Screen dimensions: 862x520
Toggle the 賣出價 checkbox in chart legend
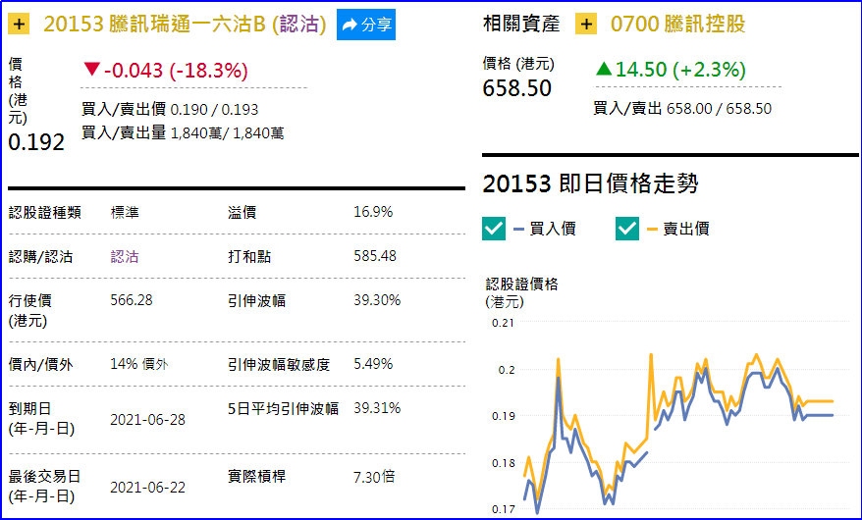627,229
